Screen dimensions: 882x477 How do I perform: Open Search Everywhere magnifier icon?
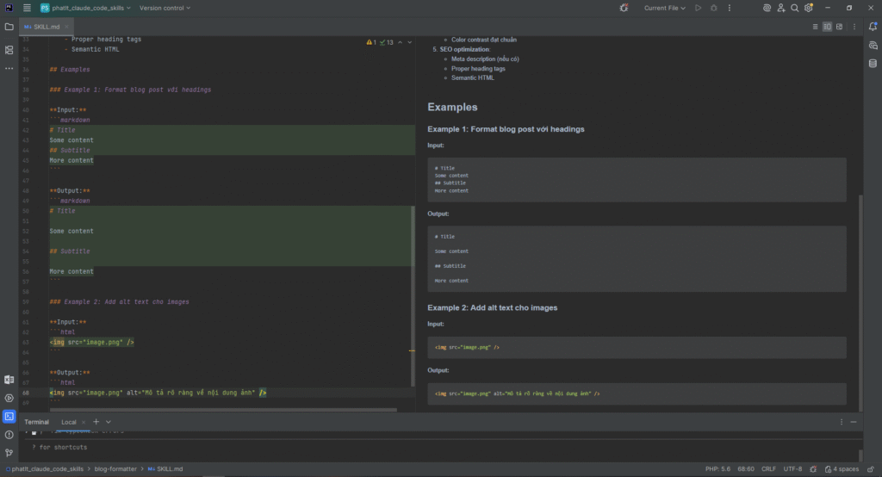(x=794, y=8)
